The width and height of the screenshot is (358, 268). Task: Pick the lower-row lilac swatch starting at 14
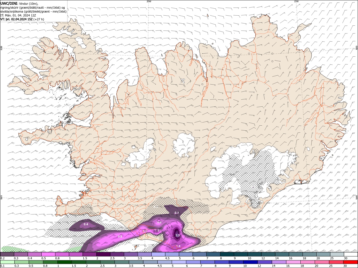point(279,262)
